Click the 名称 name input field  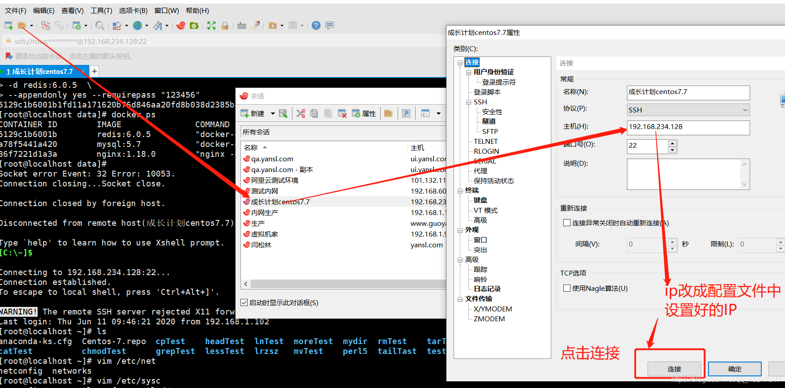tap(688, 92)
